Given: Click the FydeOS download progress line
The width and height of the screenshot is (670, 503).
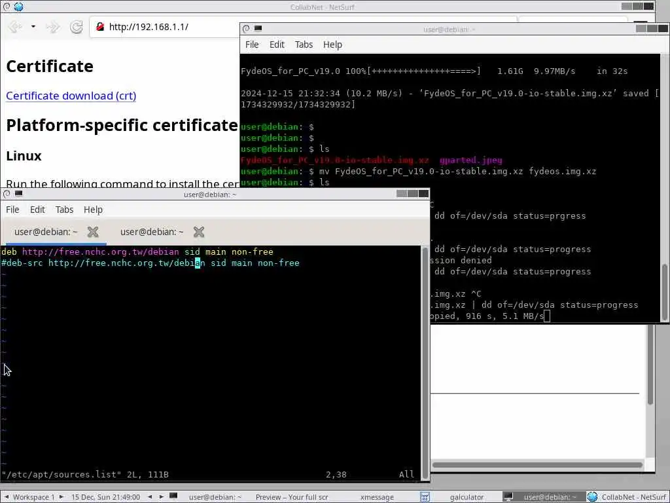Looking at the screenshot, I should point(434,71).
